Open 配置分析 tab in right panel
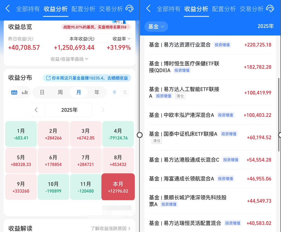The image size is (281, 232). point(224,9)
